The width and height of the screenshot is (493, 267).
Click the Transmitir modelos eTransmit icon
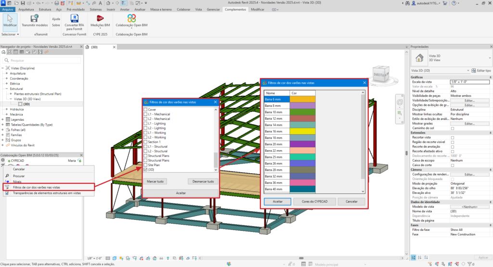click(x=35, y=19)
